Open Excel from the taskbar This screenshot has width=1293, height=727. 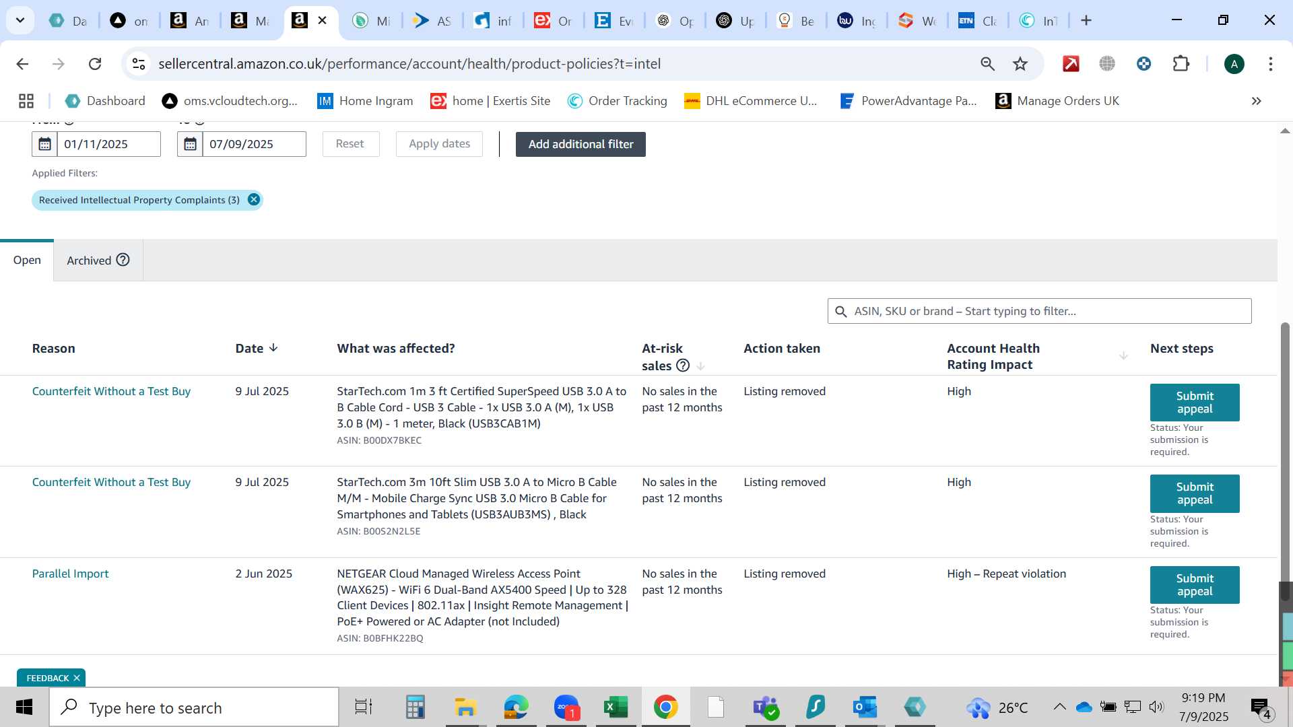pyautogui.click(x=616, y=707)
